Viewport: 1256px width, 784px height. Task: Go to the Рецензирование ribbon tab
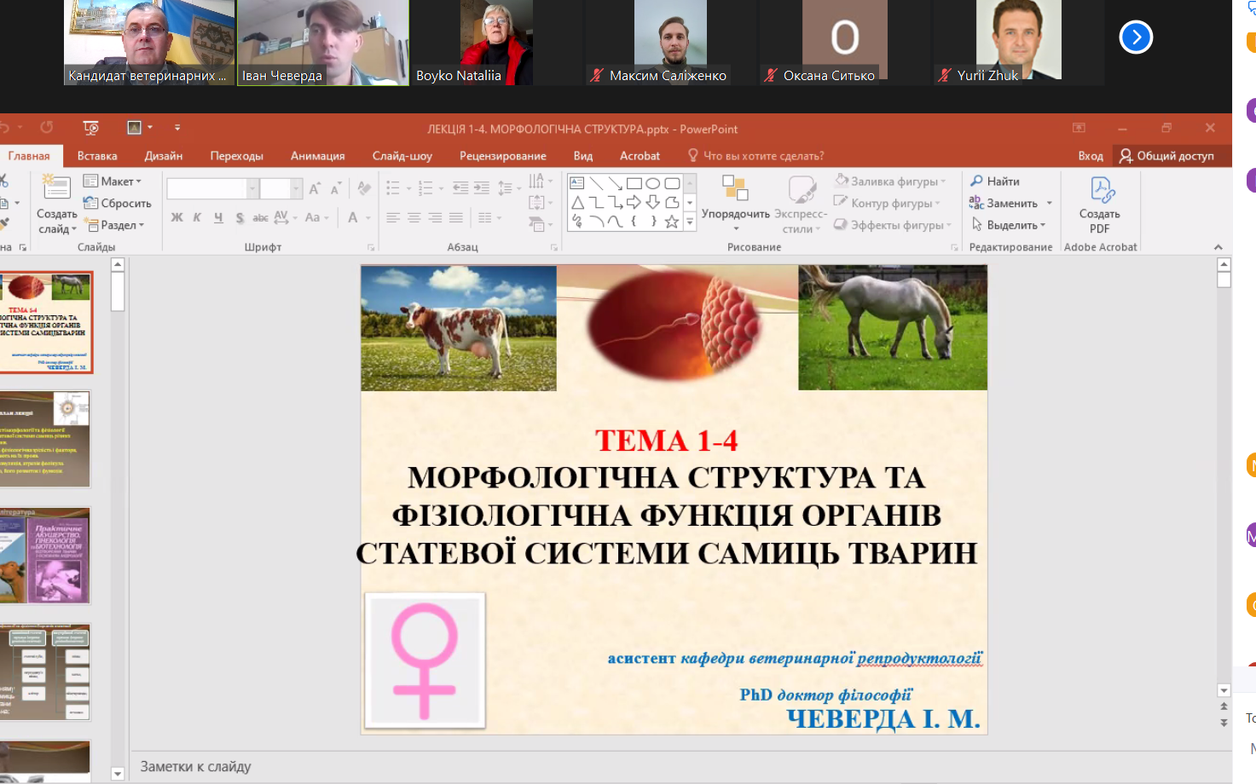tap(503, 156)
